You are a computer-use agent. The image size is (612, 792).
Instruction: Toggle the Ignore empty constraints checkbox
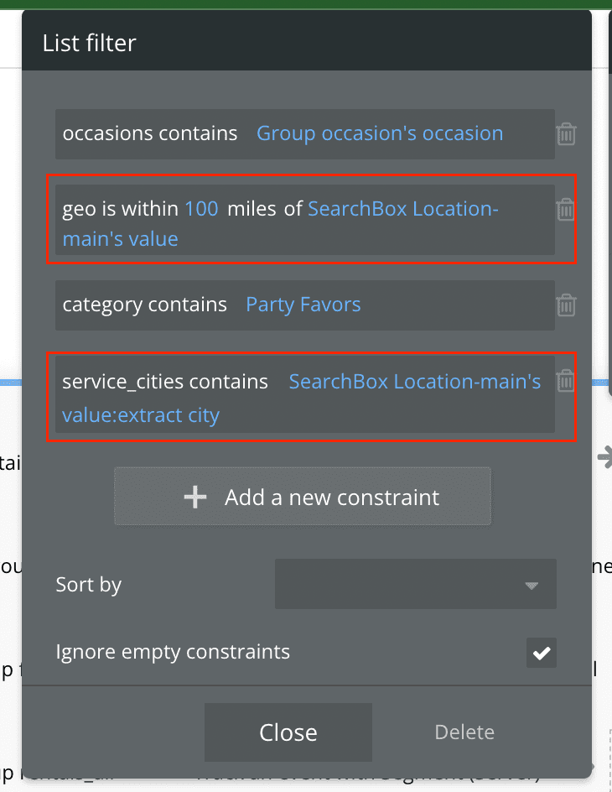pos(542,653)
